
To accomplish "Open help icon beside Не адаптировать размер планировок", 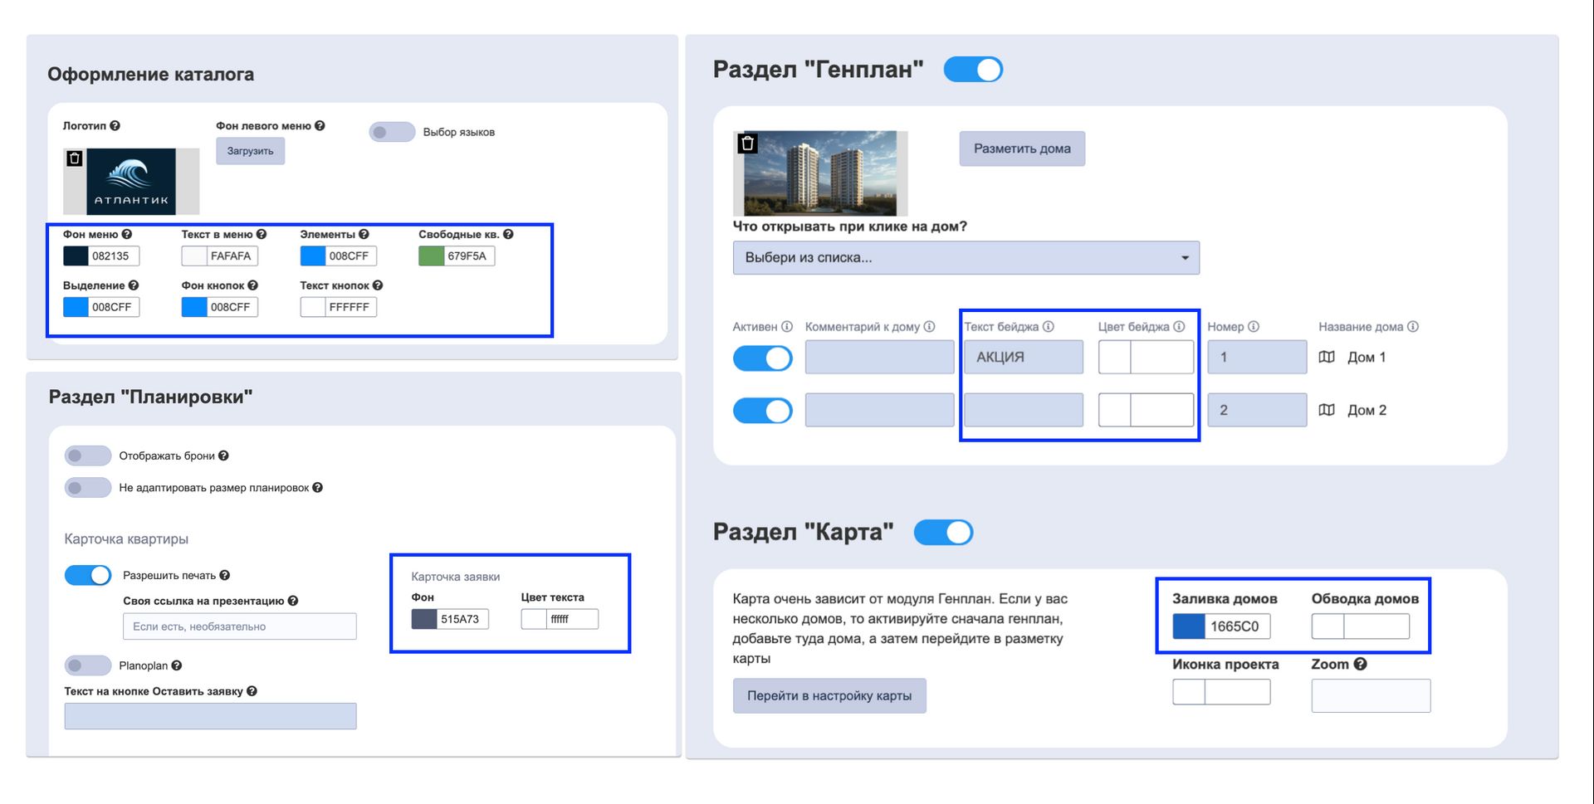I will coord(317,488).
